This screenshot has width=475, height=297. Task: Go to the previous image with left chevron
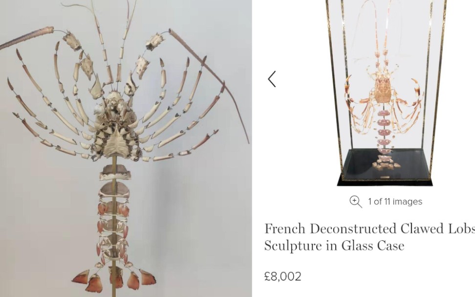[x=272, y=79]
